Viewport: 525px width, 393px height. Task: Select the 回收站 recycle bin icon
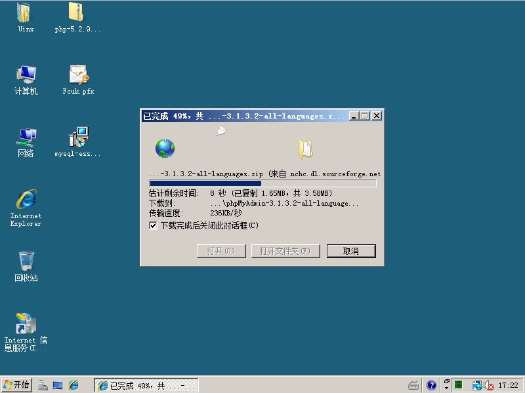(26, 267)
